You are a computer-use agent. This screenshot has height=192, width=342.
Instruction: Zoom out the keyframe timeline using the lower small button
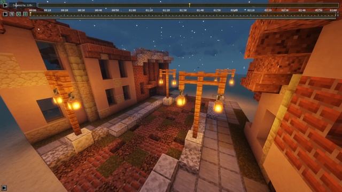click(x=338, y=15)
